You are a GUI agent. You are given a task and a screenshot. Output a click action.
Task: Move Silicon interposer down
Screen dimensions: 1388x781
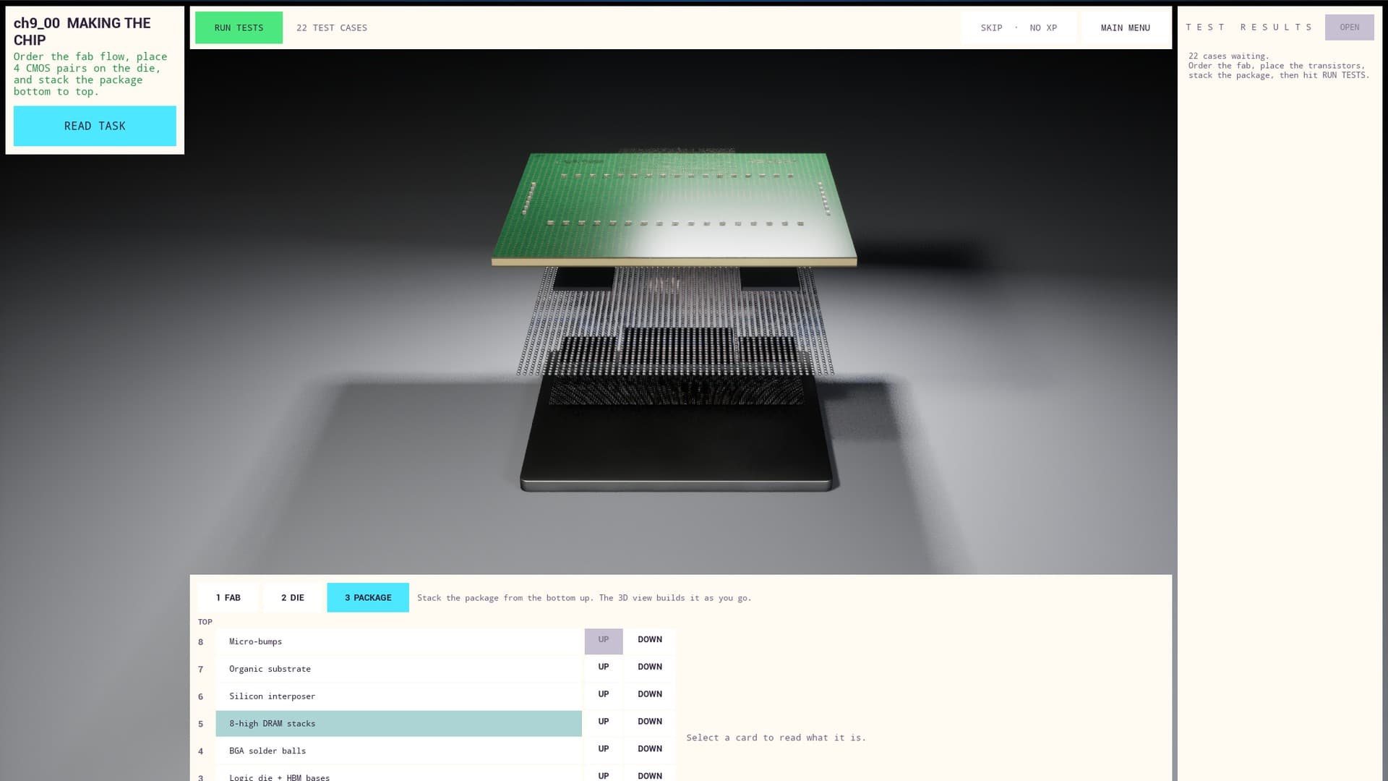(650, 694)
